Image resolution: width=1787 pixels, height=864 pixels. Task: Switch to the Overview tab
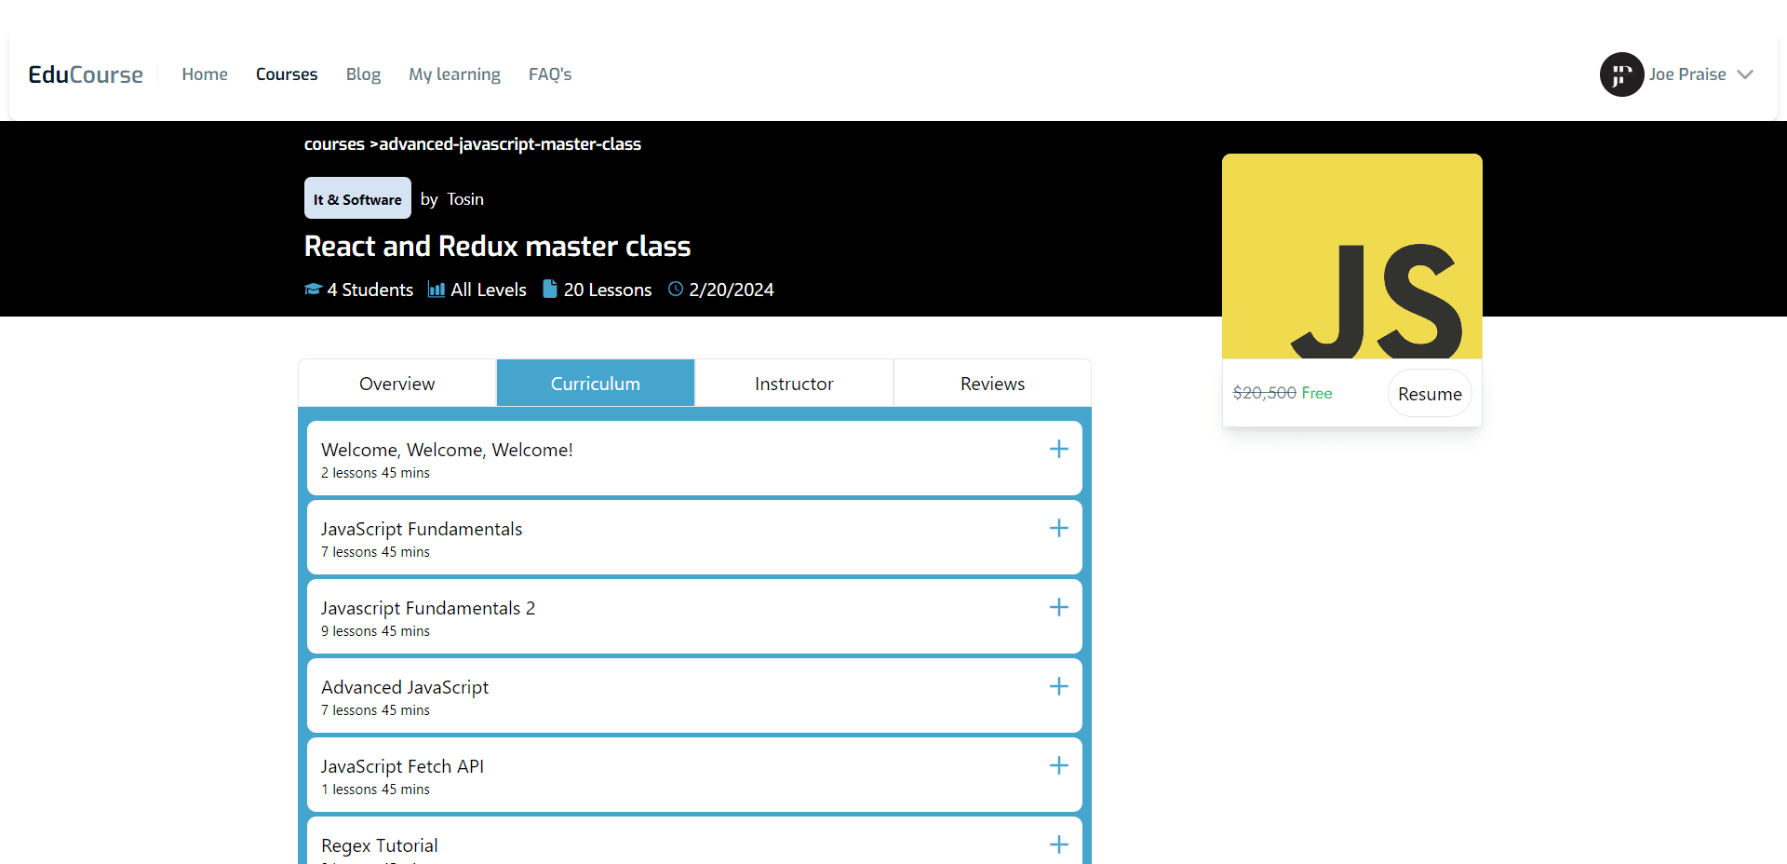point(397,384)
